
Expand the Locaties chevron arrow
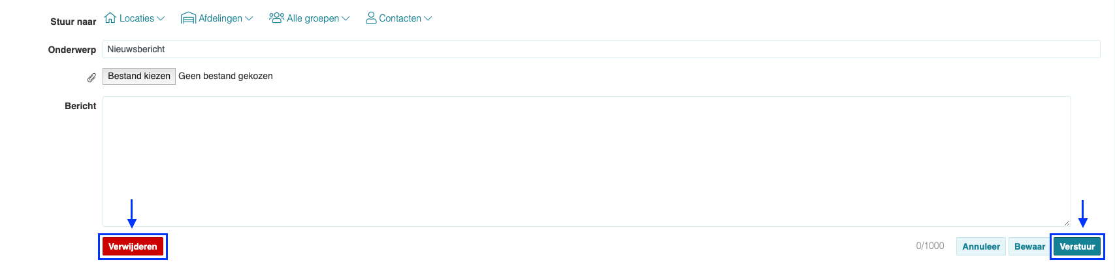tap(161, 18)
